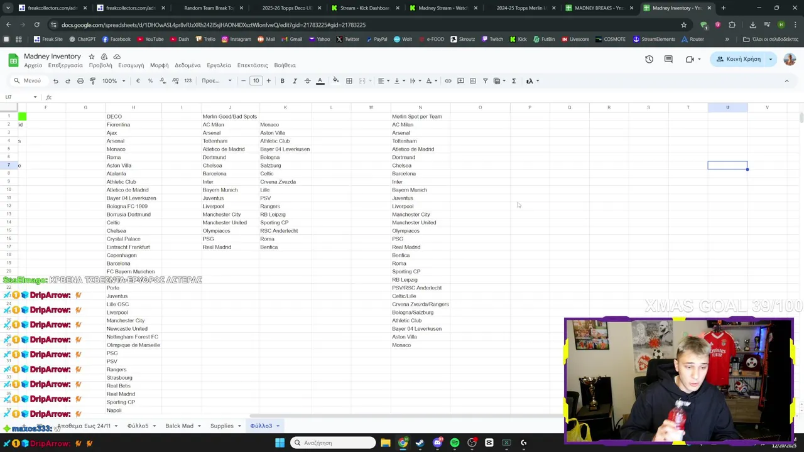Insert a comment from the toolbar
This screenshot has height=452, width=804.
[460, 81]
